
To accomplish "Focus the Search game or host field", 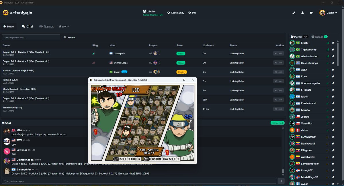I will pos(31,37).
